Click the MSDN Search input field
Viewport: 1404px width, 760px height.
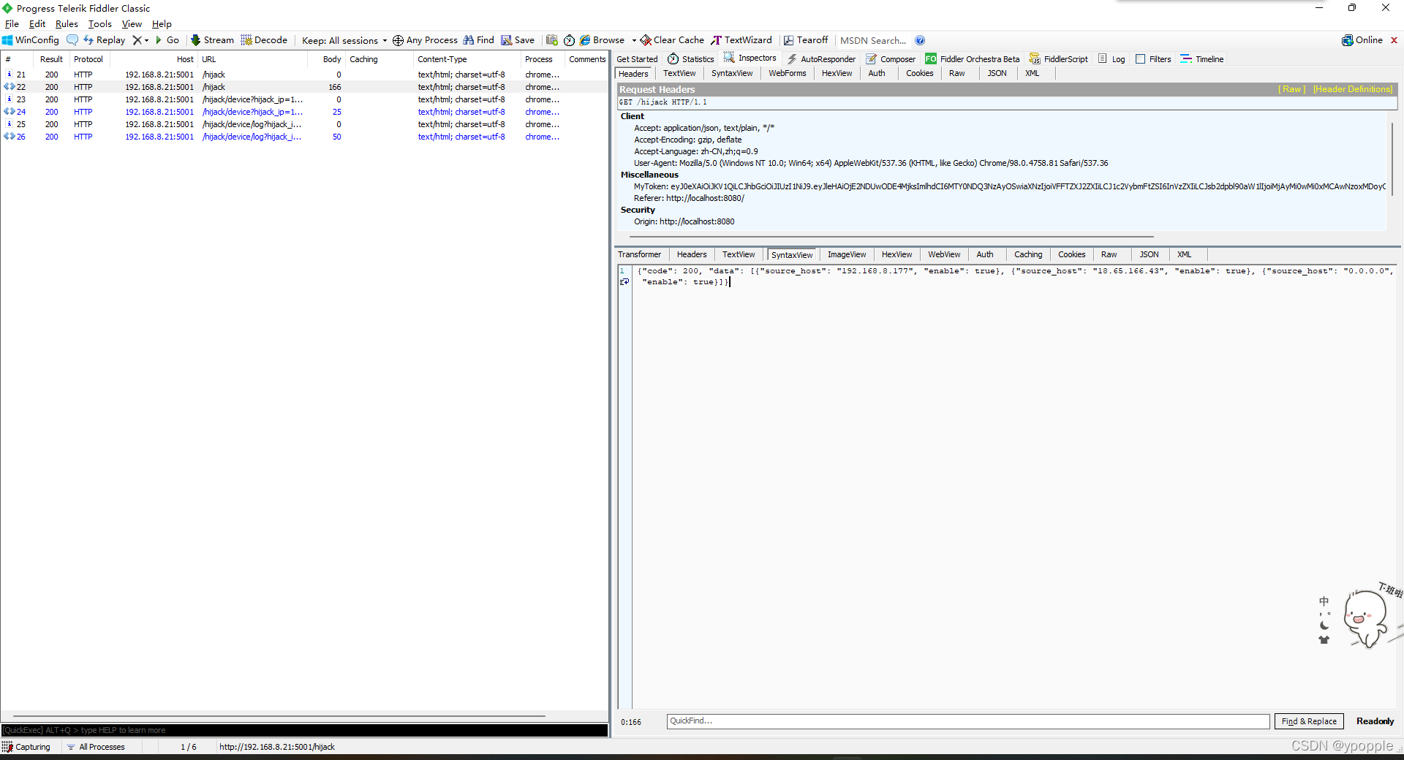[874, 40]
